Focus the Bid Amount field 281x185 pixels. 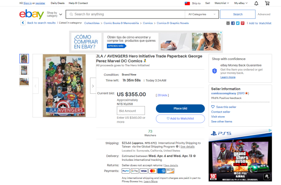131,111
